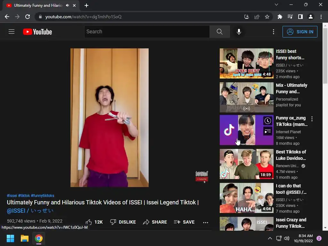Open File Explorer from taskbar
The height and width of the screenshot is (246, 328).
coord(24,238)
